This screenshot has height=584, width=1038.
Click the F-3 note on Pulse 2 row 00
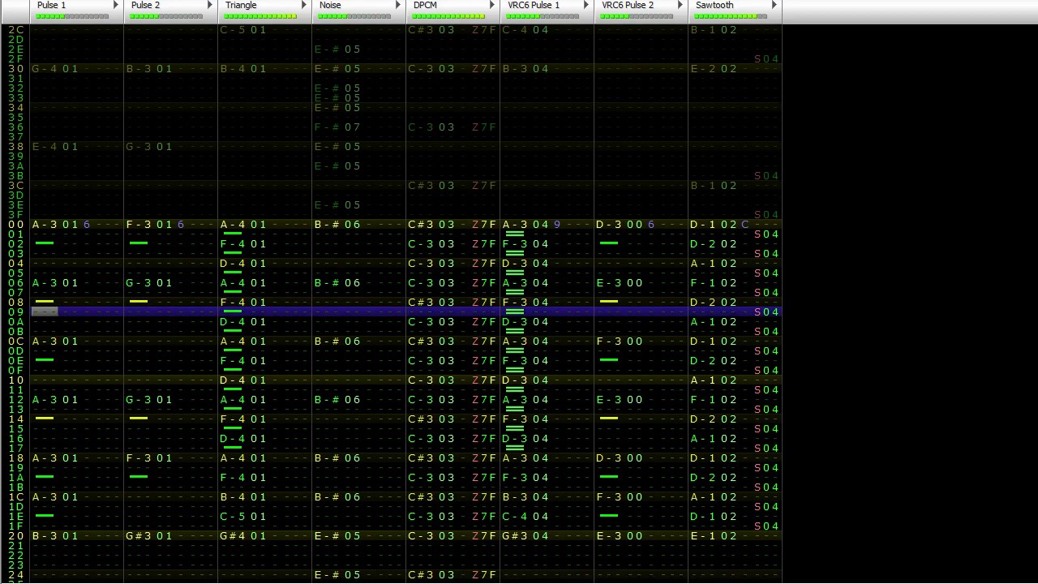click(x=138, y=225)
